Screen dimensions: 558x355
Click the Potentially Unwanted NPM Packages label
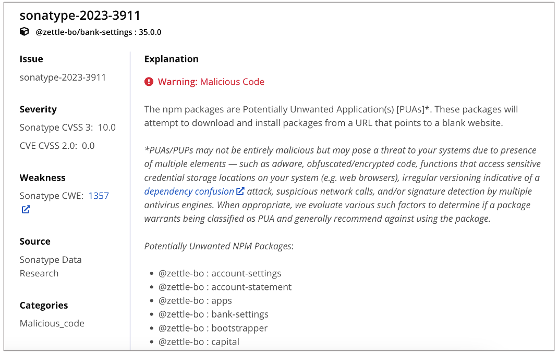click(218, 246)
